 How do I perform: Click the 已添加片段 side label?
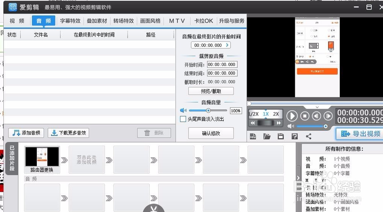12,158
